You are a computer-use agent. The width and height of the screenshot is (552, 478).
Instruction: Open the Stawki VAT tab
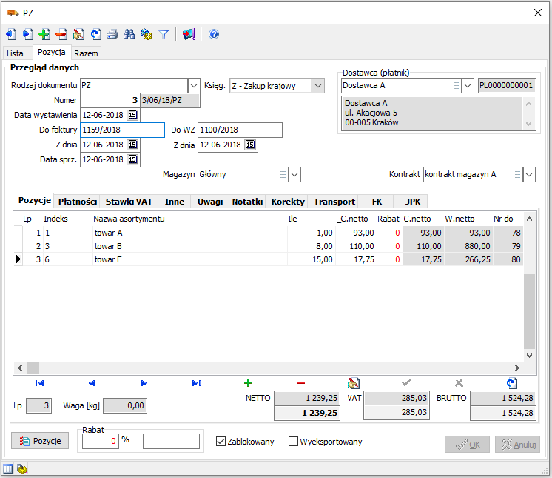click(x=128, y=202)
